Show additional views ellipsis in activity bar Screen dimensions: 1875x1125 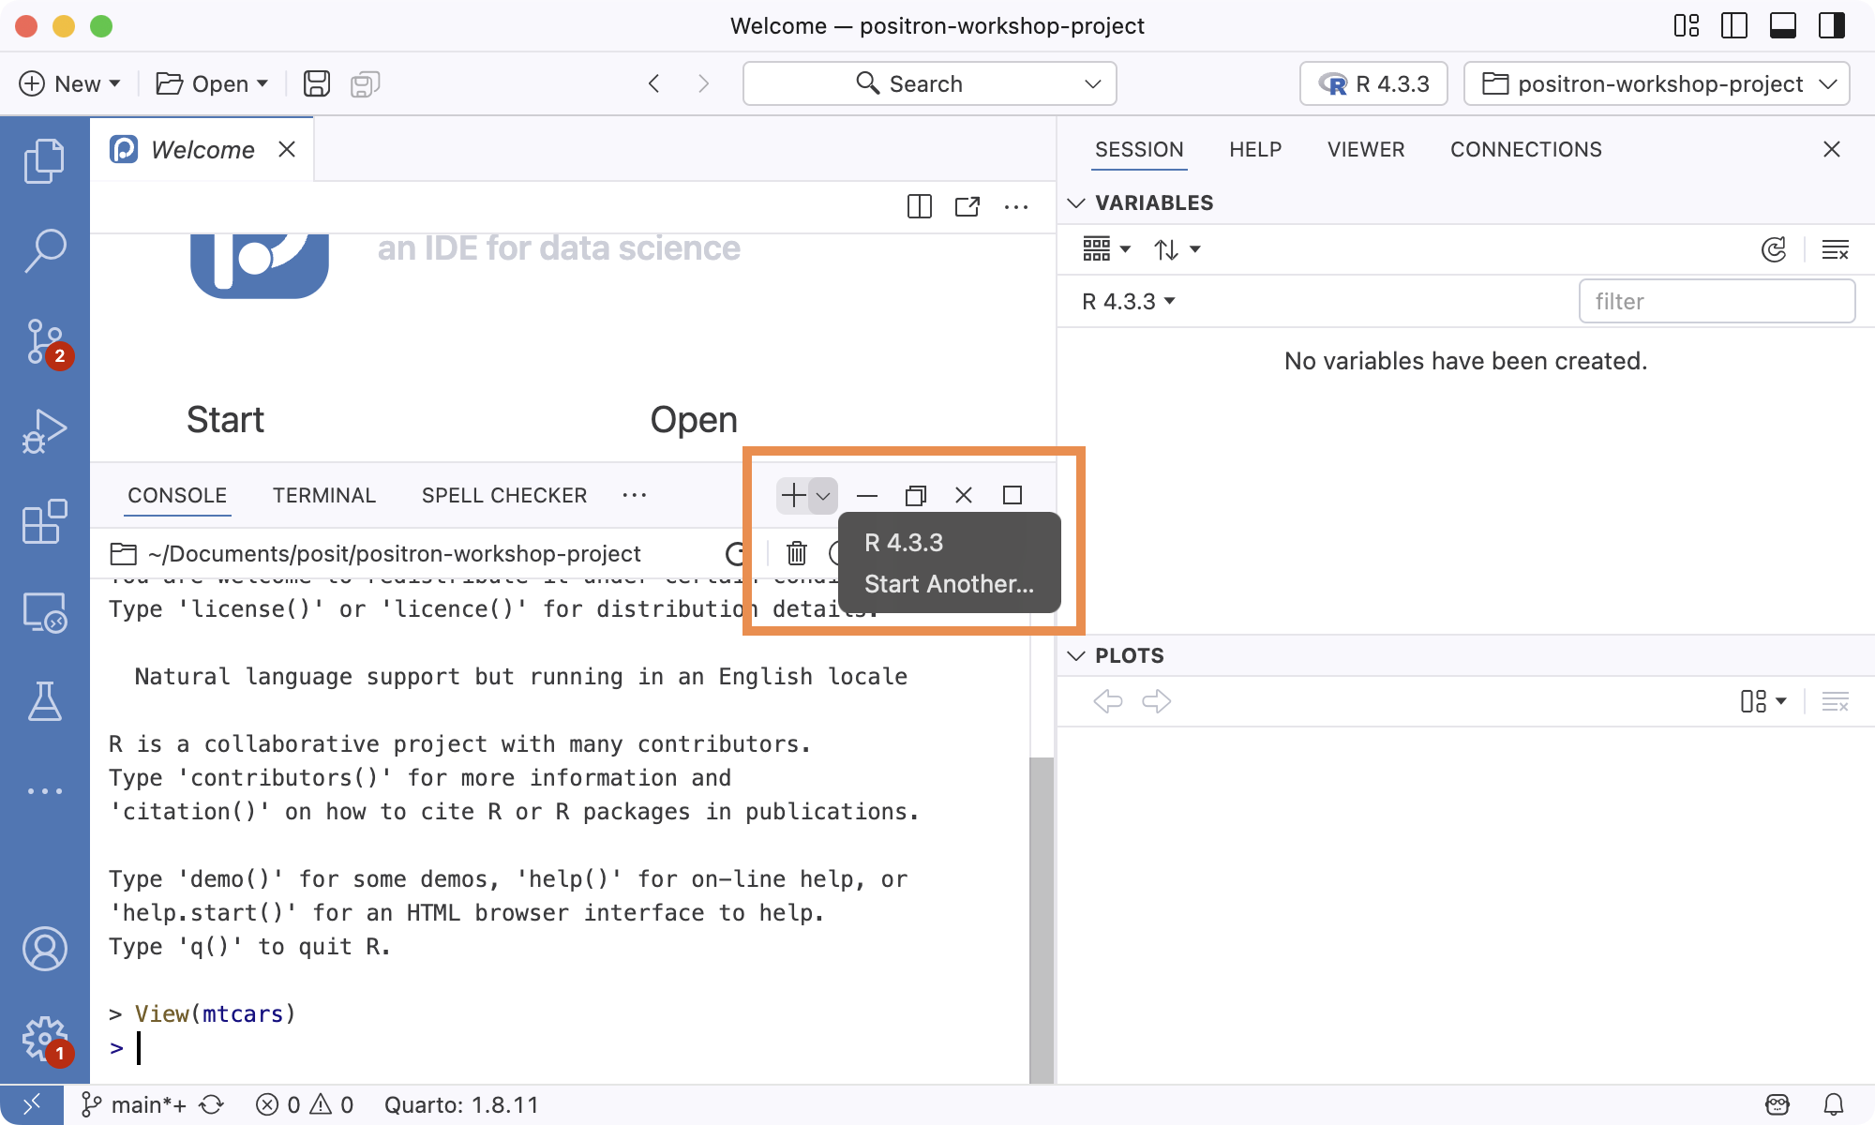coord(44,791)
